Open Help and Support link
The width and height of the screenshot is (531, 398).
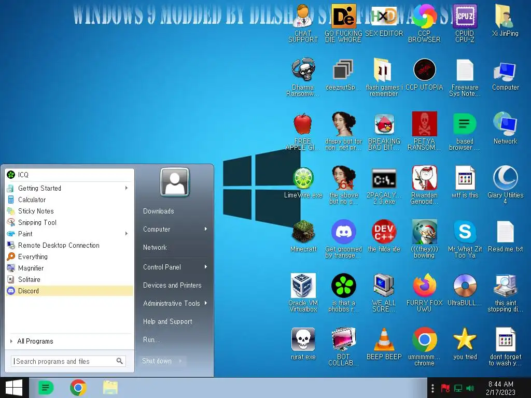(167, 321)
